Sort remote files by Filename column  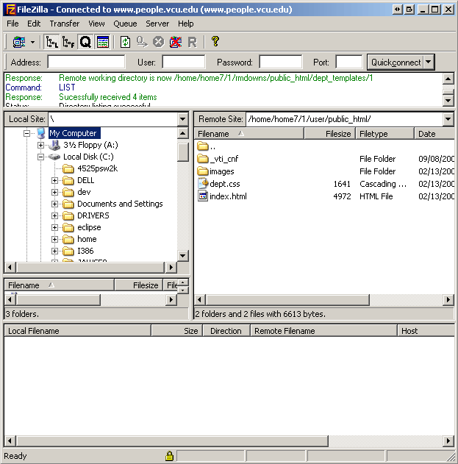(x=249, y=134)
